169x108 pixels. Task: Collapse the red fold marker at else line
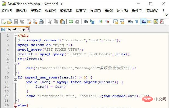15,105
